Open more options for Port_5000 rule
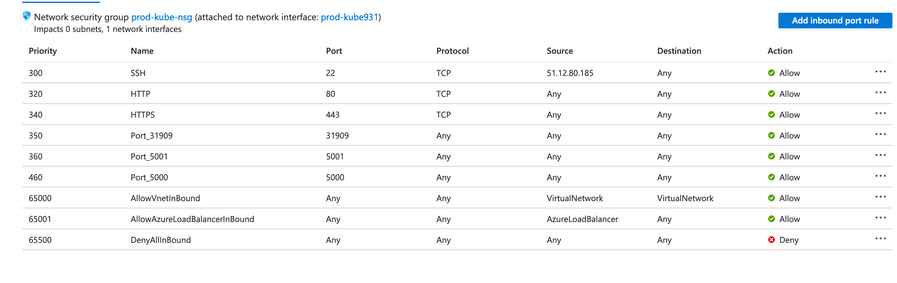 coord(880,176)
